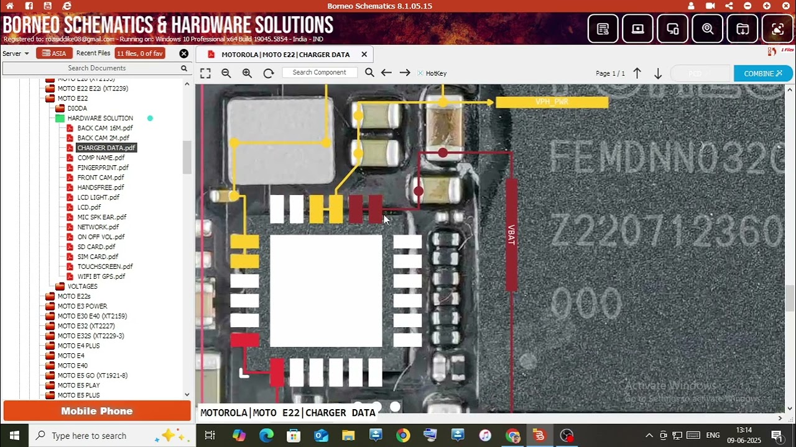
Task: Go forward with the right arrow
Action: point(405,73)
